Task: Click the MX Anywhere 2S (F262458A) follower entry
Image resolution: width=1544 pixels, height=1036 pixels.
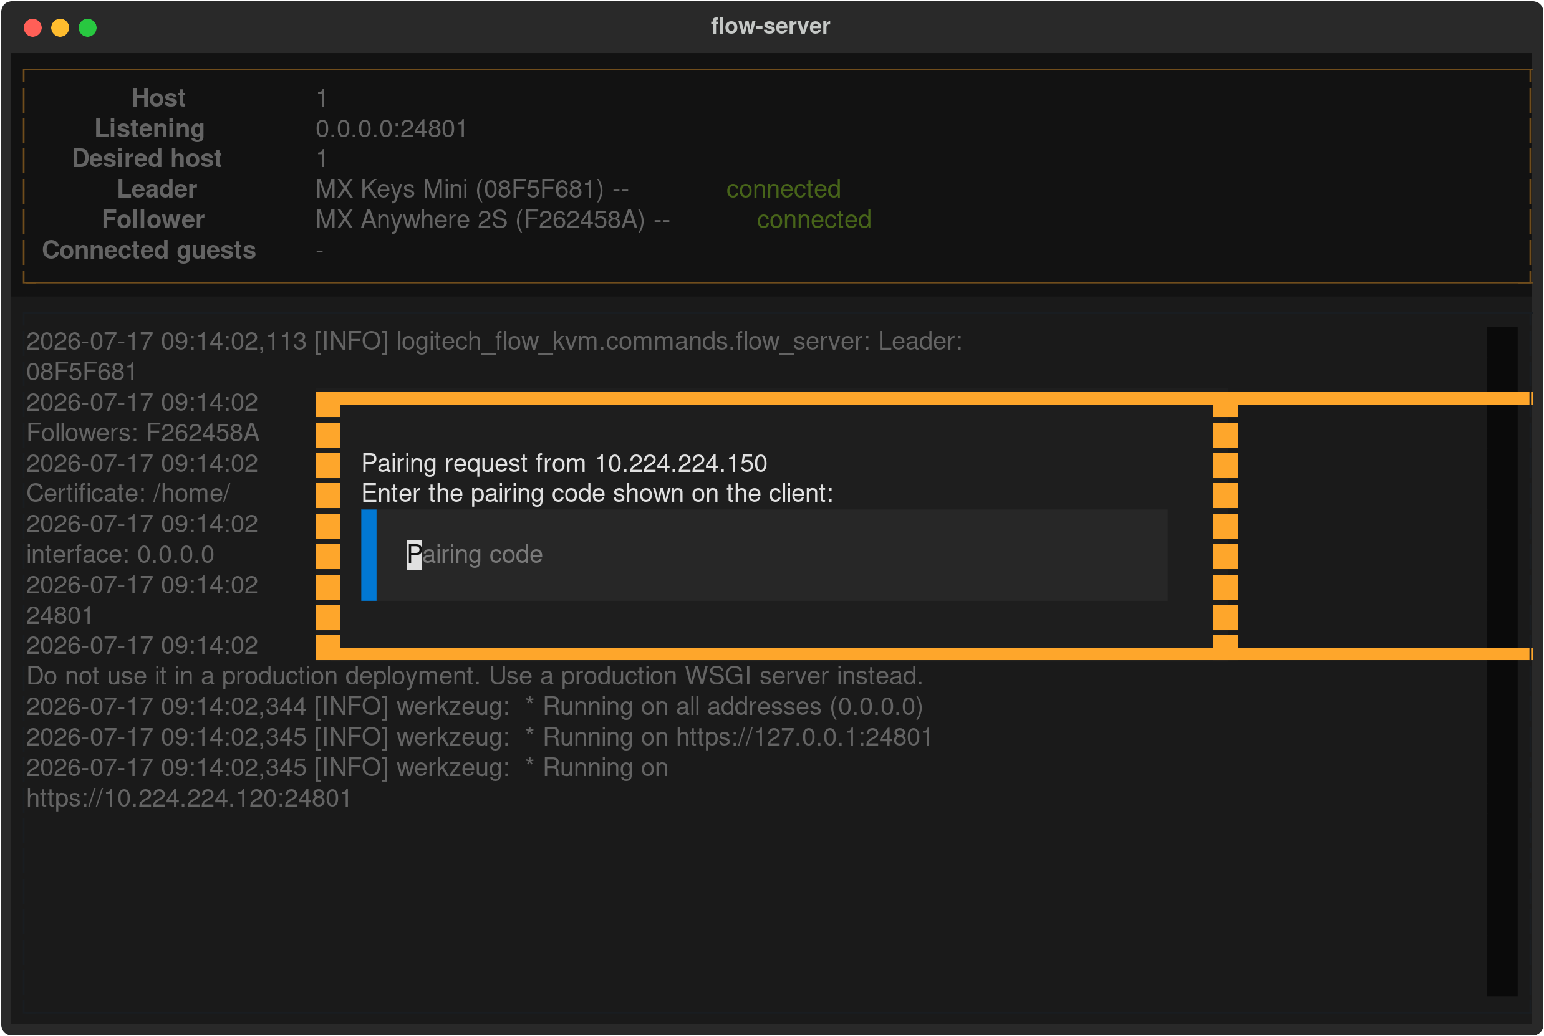Action: pyautogui.click(x=480, y=220)
